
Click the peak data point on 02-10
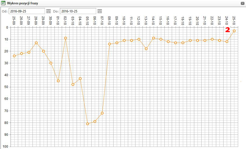(x=66, y=38)
